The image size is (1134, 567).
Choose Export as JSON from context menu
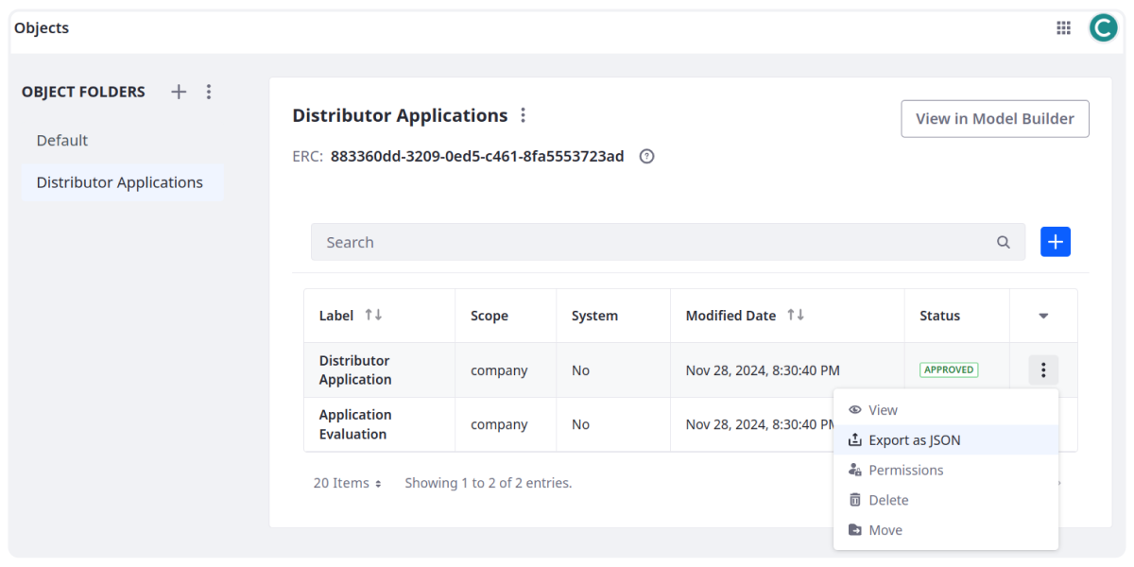(914, 439)
